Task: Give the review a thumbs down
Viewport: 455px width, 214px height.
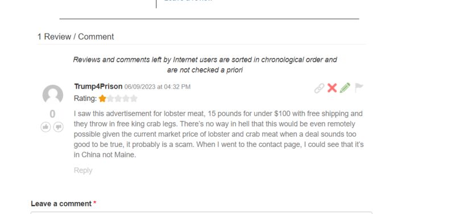Action: pyautogui.click(x=59, y=127)
